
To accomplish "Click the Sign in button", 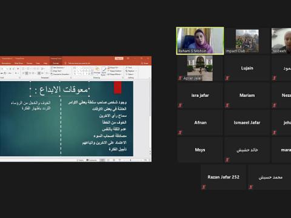I will pyautogui.click(x=119, y=58).
